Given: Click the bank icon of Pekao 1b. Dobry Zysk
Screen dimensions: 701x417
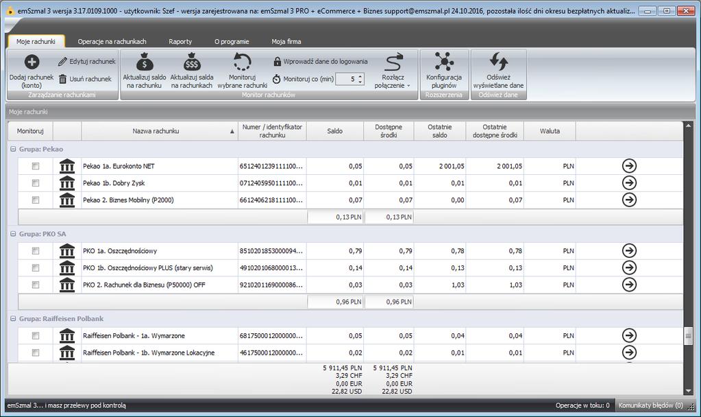Looking at the screenshot, I should tap(67, 183).
